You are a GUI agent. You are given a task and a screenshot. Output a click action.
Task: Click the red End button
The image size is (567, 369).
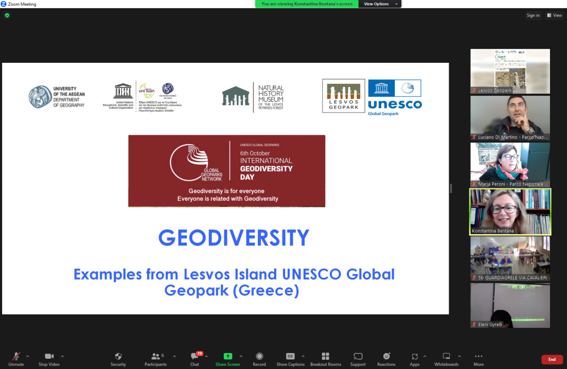[x=552, y=359]
